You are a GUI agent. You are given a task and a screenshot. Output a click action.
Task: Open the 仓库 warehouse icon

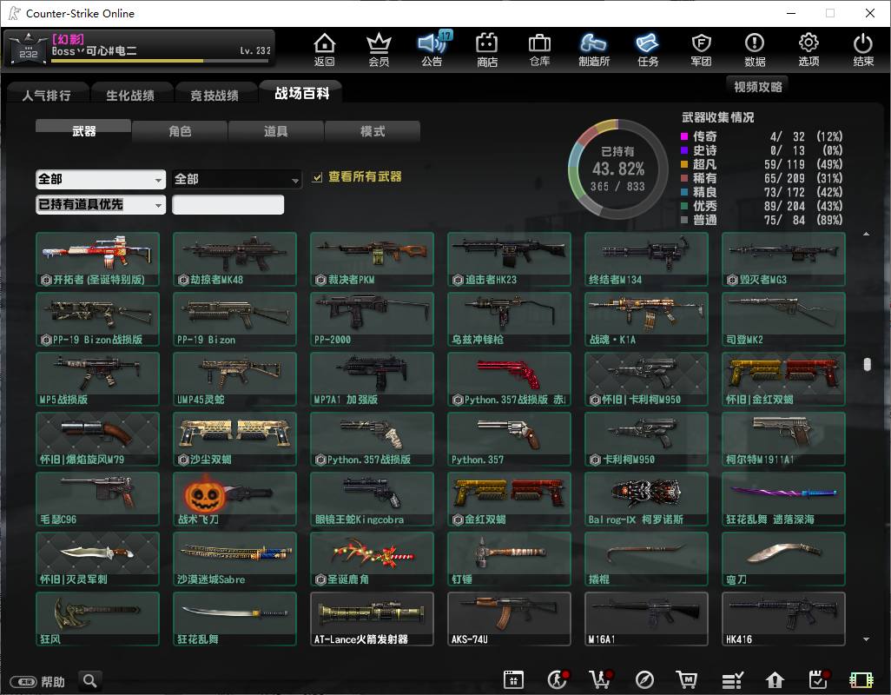pyautogui.click(x=539, y=50)
